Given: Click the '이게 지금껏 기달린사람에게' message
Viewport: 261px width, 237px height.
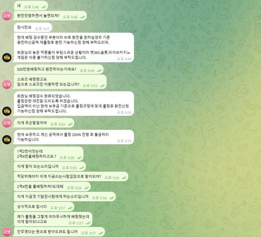Looking at the screenshot, I should pyautogui.click(x=65, y=197).
